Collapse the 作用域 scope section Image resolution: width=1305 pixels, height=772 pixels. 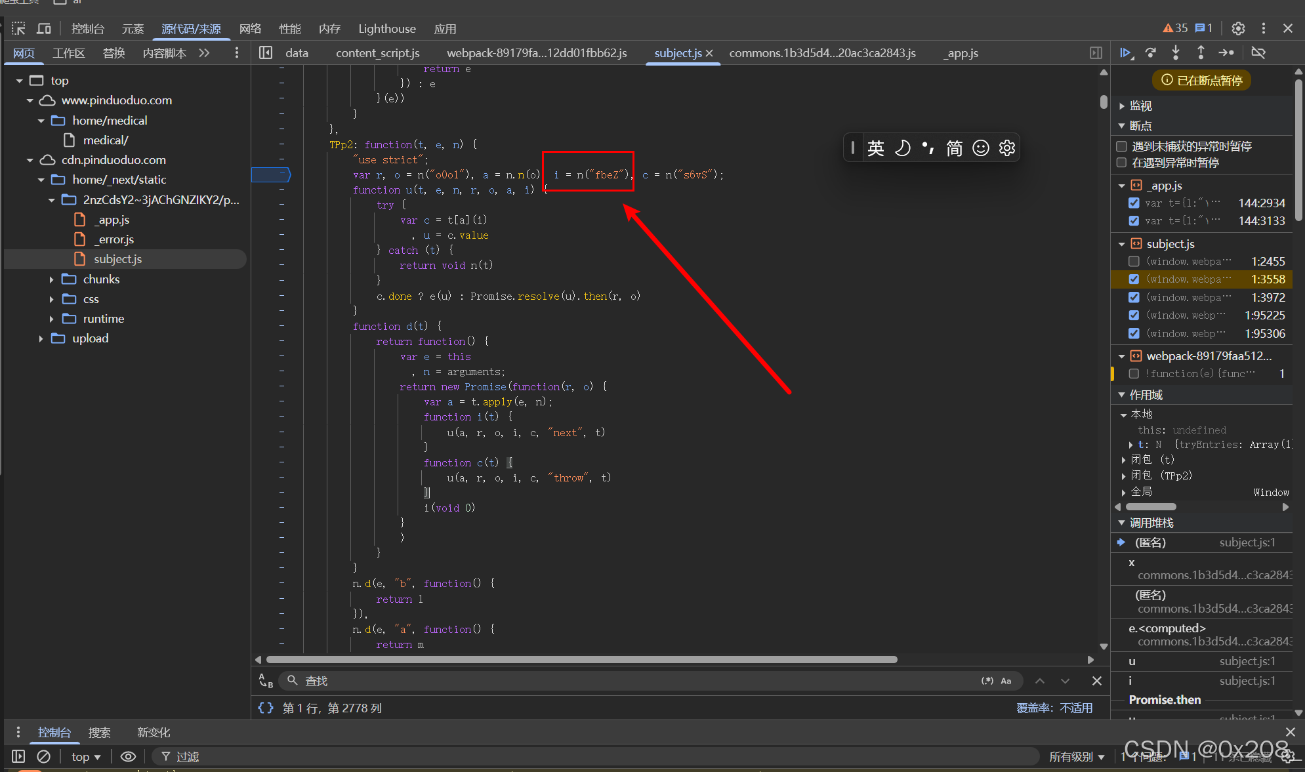[x=1122, y=395]
